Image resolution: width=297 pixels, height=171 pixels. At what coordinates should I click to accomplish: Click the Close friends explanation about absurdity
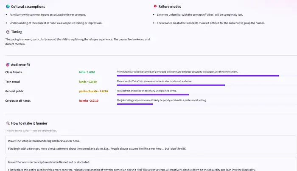(x=177, y=72)
